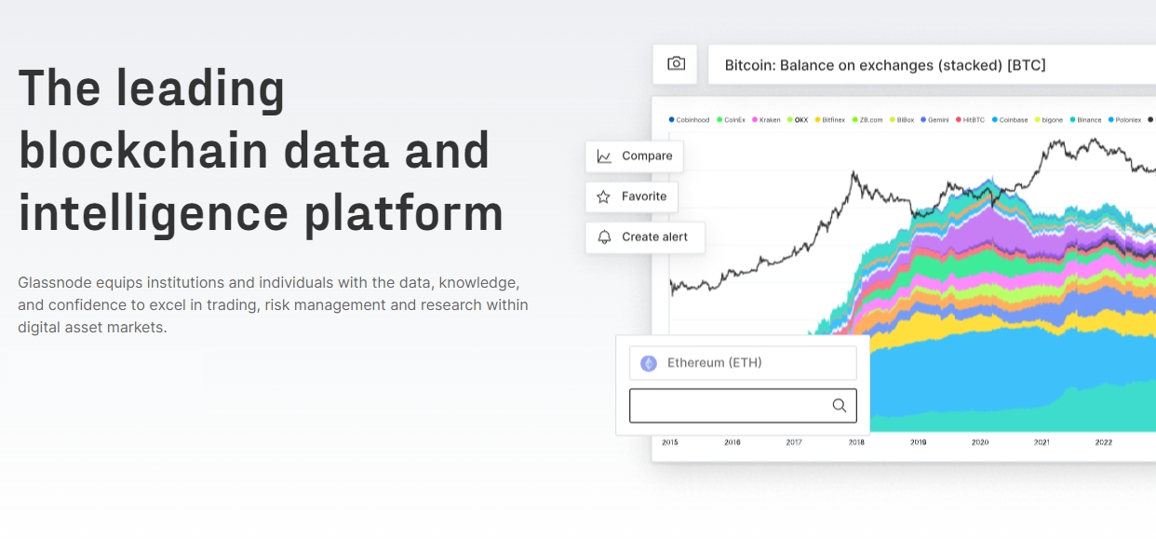Click the Compare line-chart icon
The height and width of the screenshot is (540, 1156).
(604, 155)
